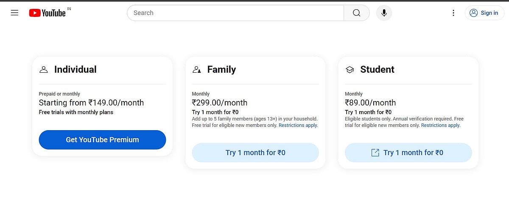Select the Individual plan heading

click(x=76, y=69)
